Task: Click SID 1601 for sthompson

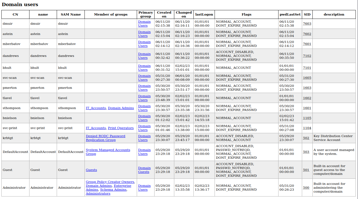Action: click(307, 108)
